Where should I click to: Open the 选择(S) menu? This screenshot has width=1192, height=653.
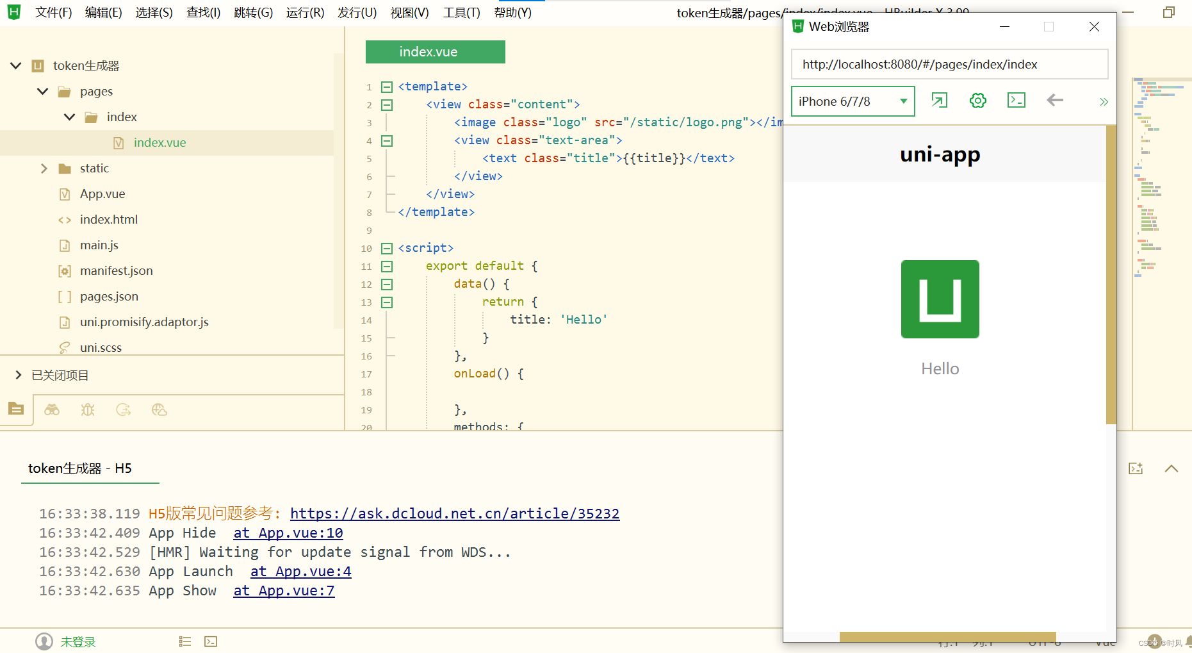coord(154,13)
